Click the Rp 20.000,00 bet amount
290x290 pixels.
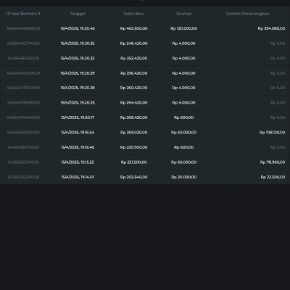(183, 177)
